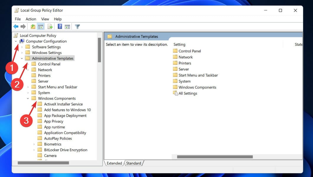Image resolution: width=313 pixels, height=177 pixels.
Task: Click the Camera folder icon in tree
Action: [x=40, y=155]
